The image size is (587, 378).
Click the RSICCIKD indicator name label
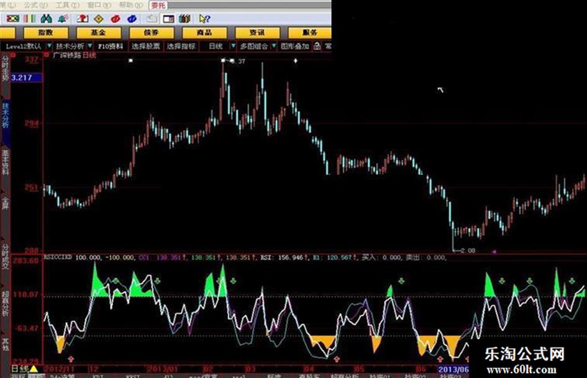(58, 257)
